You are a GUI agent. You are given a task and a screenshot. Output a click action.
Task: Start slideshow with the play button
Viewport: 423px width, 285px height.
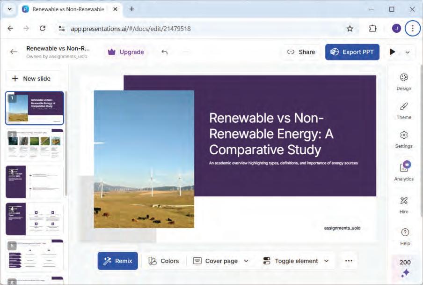coord(393,52)
